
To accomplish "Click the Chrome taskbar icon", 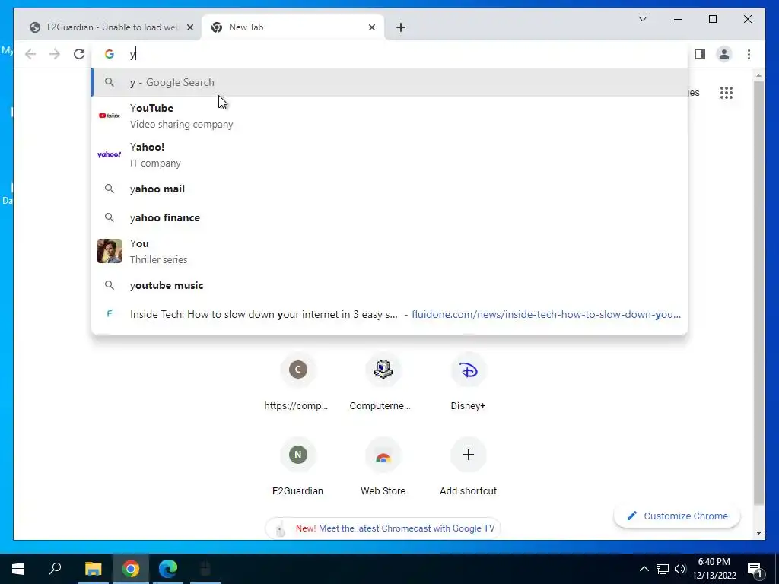I will 131,569.
